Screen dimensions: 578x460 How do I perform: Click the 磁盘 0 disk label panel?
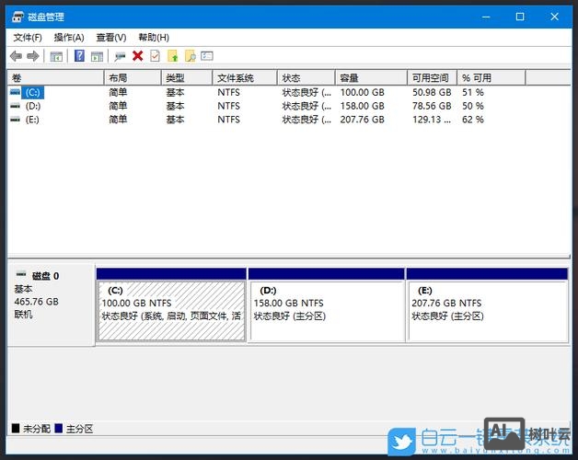51,305
